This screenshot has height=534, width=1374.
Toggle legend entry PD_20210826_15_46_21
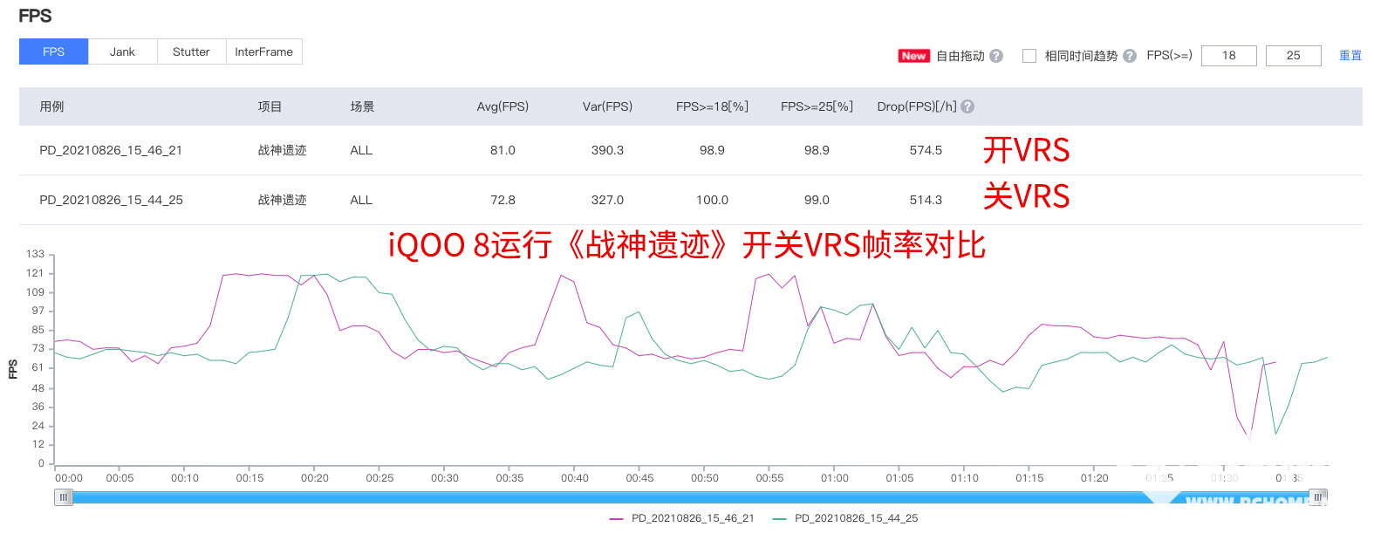(x=681, y=518)
